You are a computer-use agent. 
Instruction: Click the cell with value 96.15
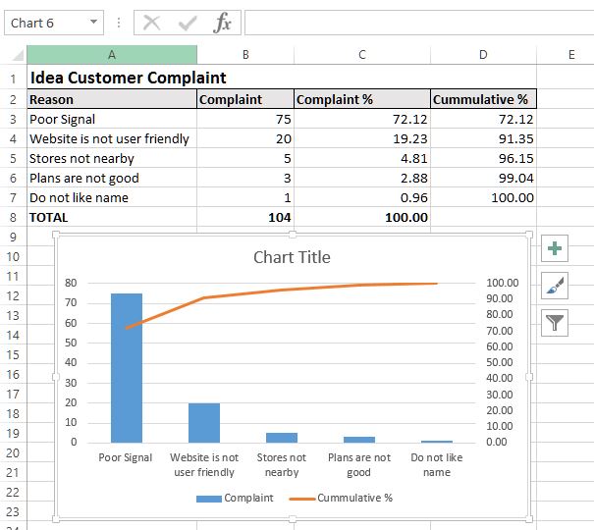point(483,159)
